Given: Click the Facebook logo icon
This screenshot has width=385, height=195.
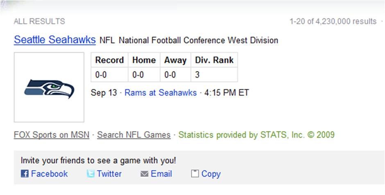Looking at the screenshot, I should coord(25,174).
